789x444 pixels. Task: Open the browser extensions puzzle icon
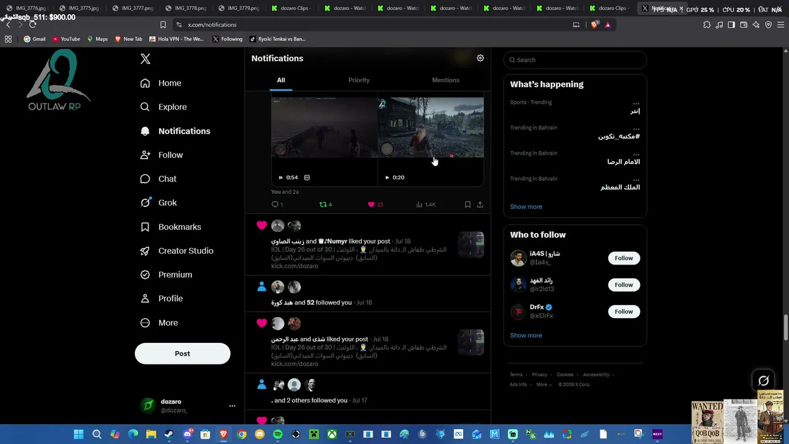[x=707, y=25]
